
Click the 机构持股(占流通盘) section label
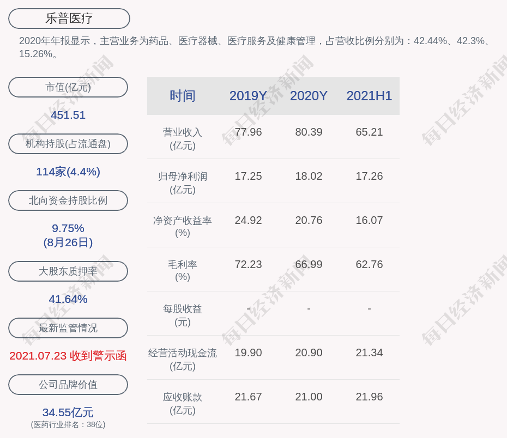click(68, 144)
